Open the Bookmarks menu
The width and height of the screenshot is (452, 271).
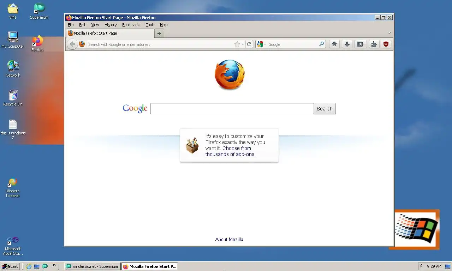(x=131, y=25)
